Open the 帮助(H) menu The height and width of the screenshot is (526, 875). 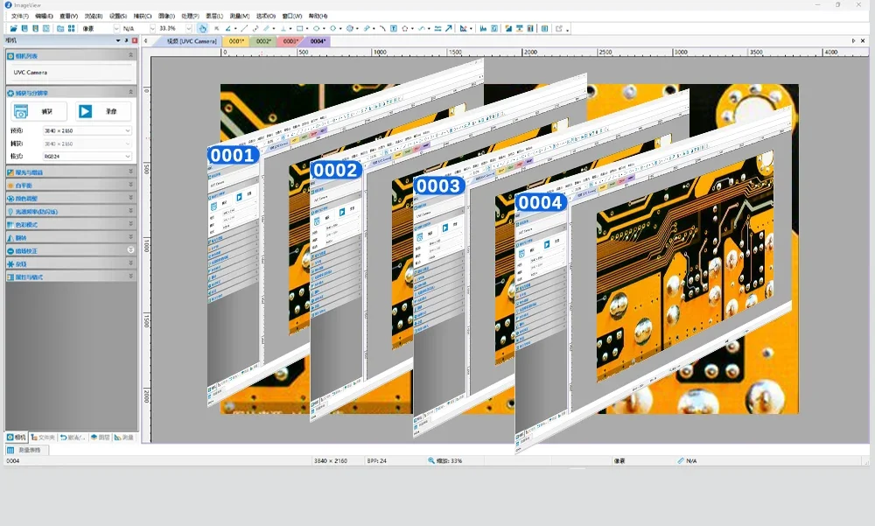pyautogui.click(x=318, y=17)
